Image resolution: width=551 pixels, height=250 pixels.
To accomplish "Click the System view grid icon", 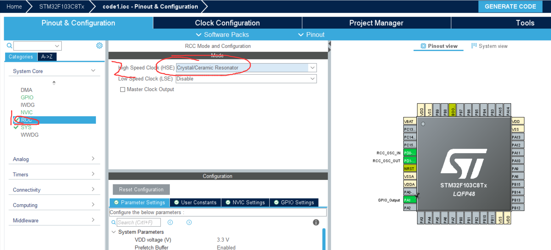I will point(474,46).
